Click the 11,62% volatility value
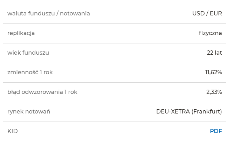The height and width of the screenshot is (145, 228). [x=213, y=72]
